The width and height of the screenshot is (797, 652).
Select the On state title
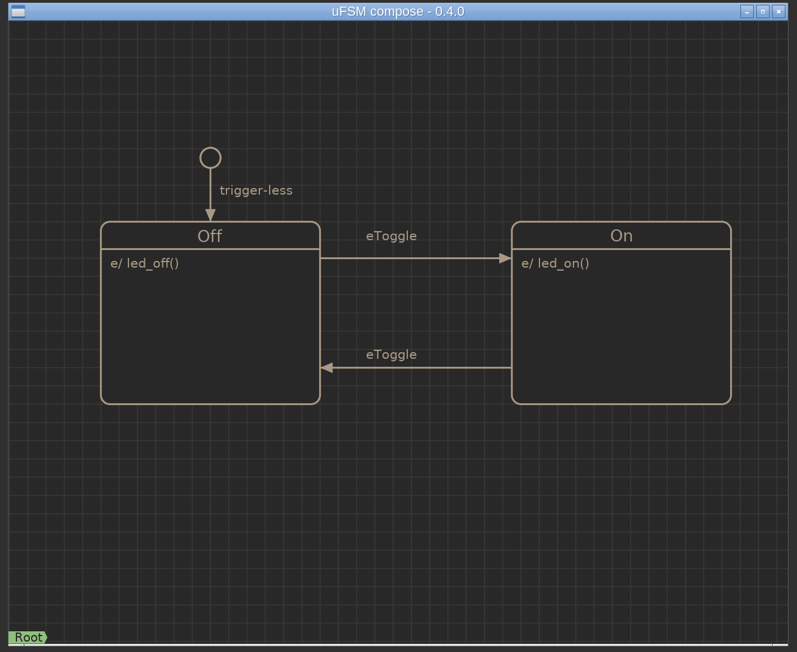pos(622,236)
